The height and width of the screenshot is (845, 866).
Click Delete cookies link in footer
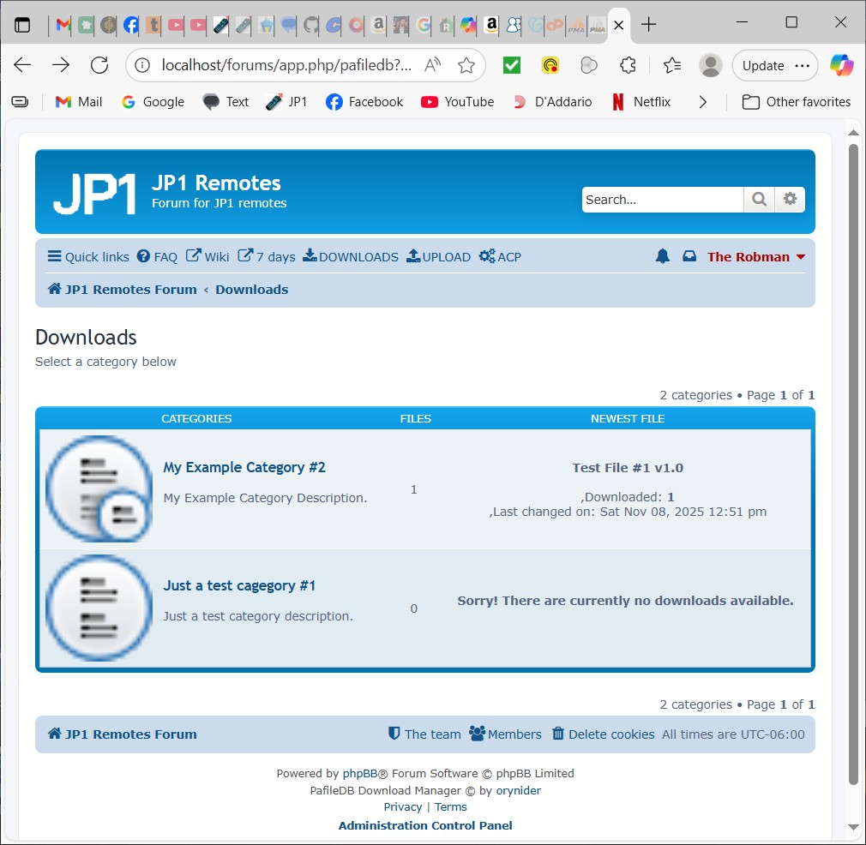pos(603,734)
